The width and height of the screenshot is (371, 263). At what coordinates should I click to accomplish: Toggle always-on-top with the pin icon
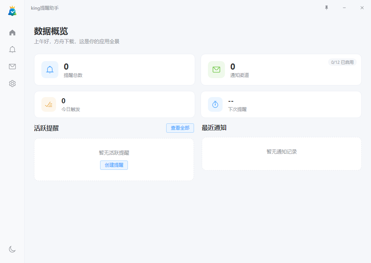pos(326,7)
